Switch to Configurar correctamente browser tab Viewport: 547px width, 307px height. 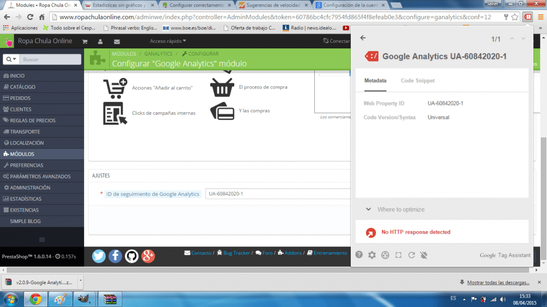197,5
